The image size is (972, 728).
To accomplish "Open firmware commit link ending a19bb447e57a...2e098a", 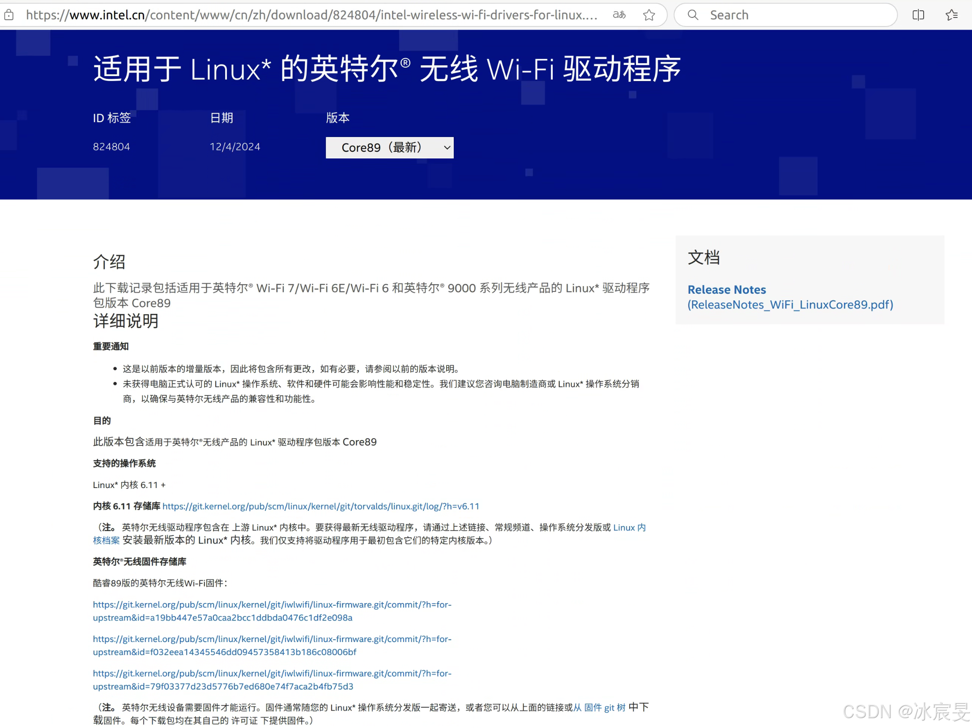I will tap(272, 611).
